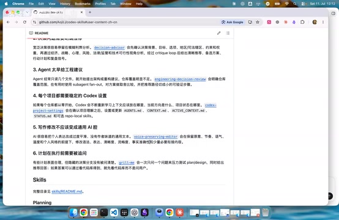
Task: Bookmark this page with the star icon
Action: [258, 22]
